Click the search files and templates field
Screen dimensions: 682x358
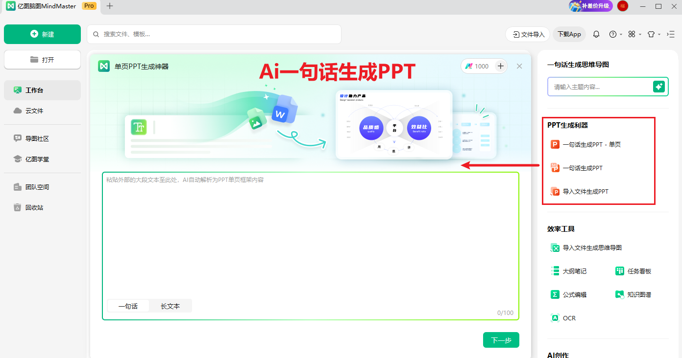coord(214,34)
